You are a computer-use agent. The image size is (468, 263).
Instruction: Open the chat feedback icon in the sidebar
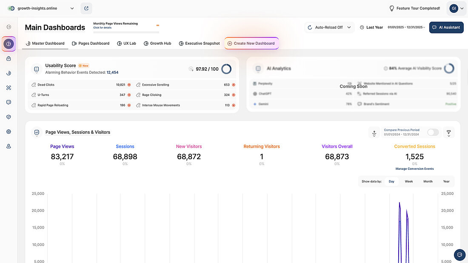coord(9,102)
